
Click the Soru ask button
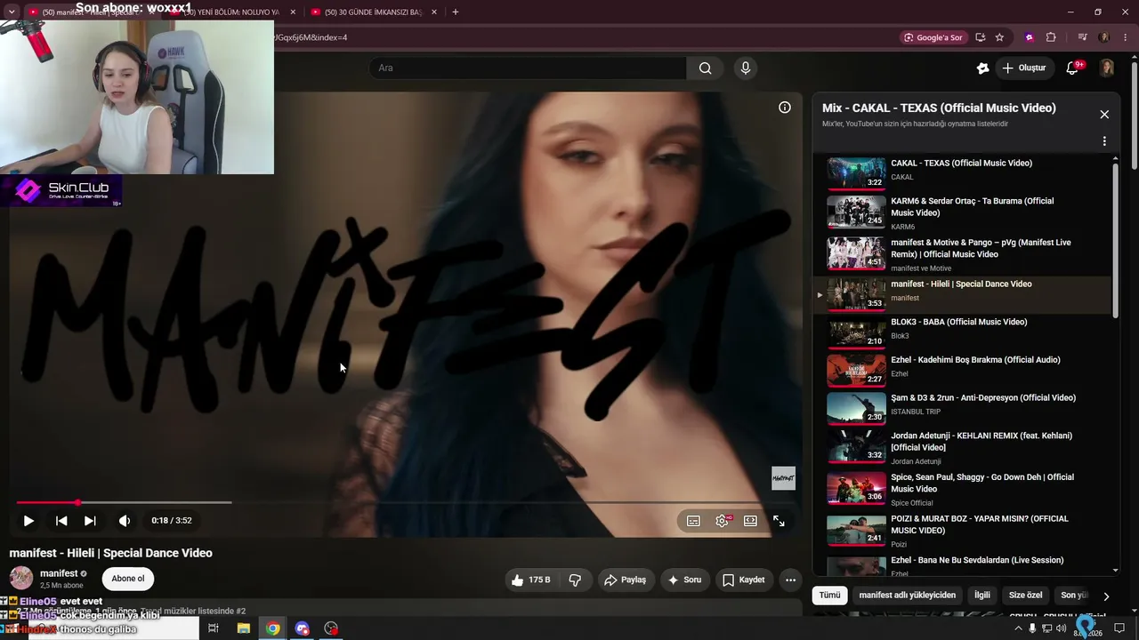(684, 580)
